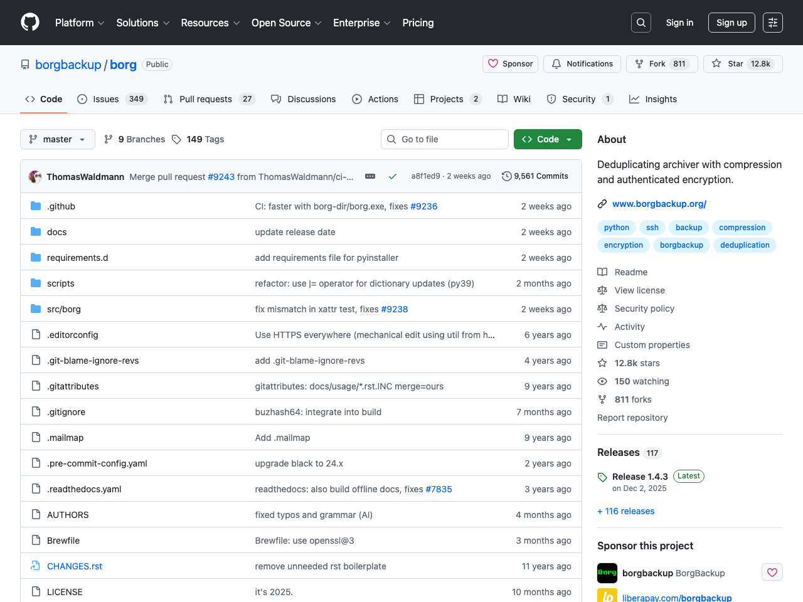The height and width of the screenshot is (602, 803).
Task: Click the appearance settings icon in header
Action: [772, 23]
